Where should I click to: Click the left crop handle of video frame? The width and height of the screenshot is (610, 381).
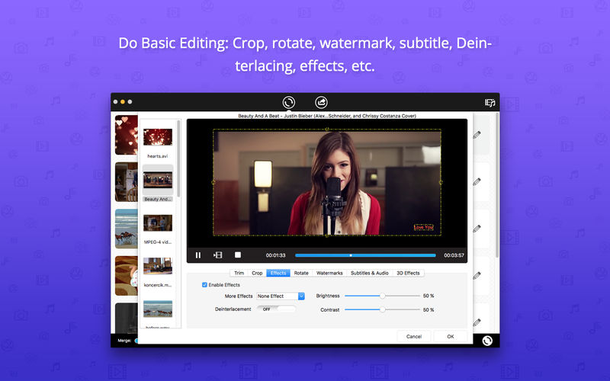click(x=213, y=182)
